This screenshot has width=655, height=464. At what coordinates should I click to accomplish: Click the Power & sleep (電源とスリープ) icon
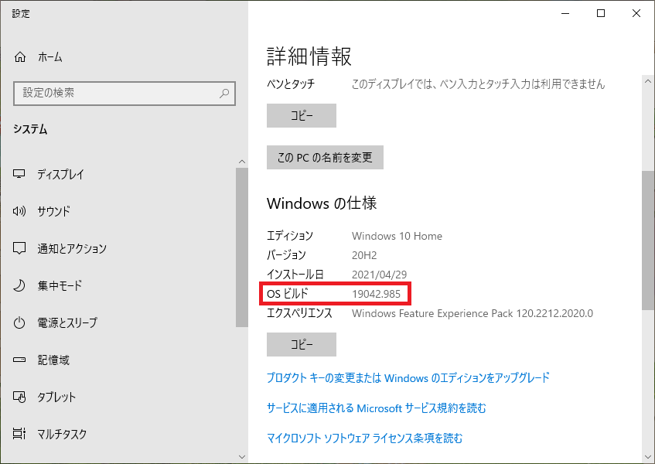click(19, 322)
